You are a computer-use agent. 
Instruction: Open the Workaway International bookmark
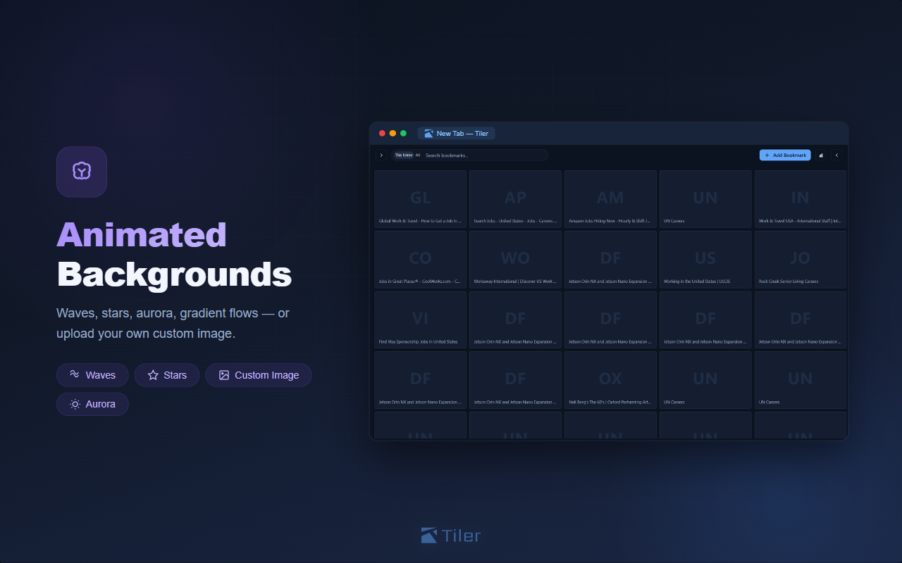[x=515, y=259]
